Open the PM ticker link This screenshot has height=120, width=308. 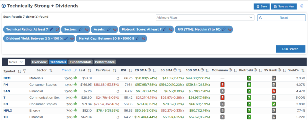[x=6, y=85]
